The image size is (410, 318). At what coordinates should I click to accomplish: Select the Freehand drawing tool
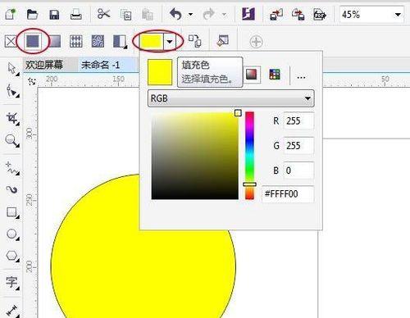coord(12,168)
